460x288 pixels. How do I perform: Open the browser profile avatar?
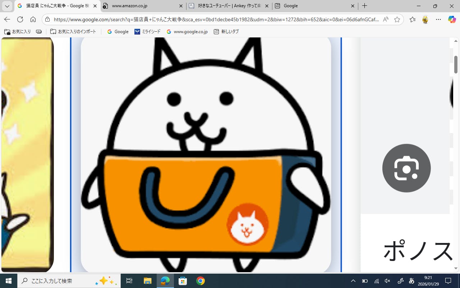tap(425, 19)
